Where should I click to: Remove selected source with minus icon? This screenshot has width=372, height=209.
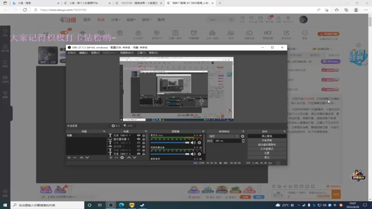(x=116, y=157)
